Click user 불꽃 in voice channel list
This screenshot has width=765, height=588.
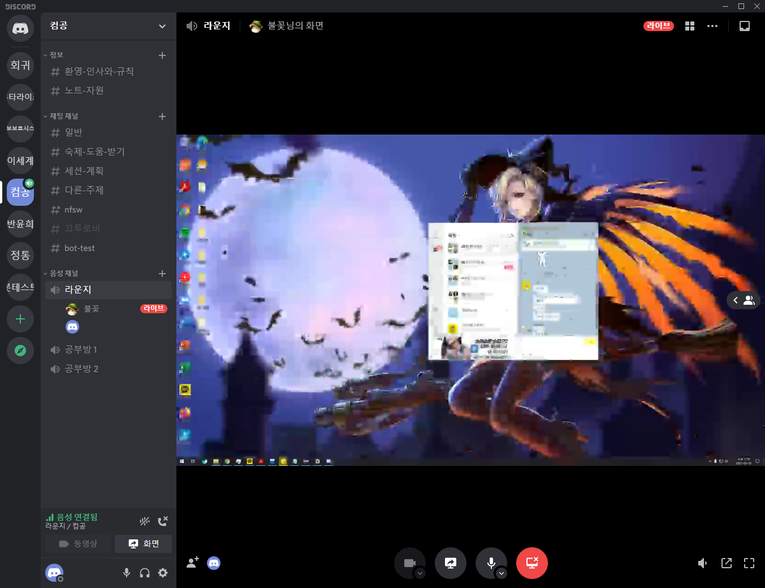click(x=91, y=309)
